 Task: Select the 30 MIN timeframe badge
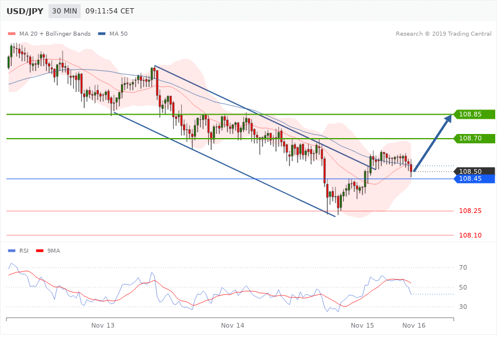pyautogui.click(x=65, y=11)
